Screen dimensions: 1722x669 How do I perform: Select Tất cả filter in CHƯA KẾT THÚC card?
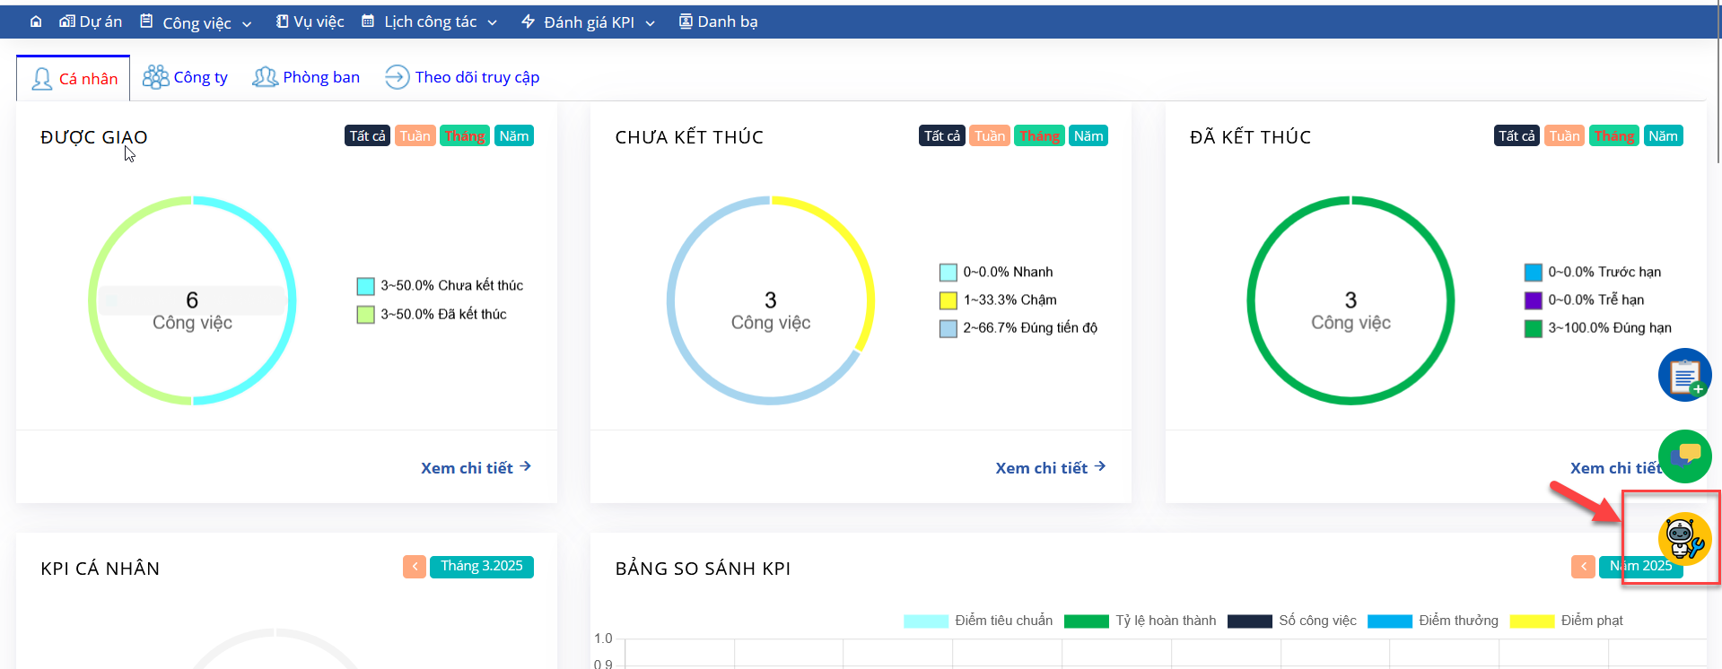coord(941,135)
